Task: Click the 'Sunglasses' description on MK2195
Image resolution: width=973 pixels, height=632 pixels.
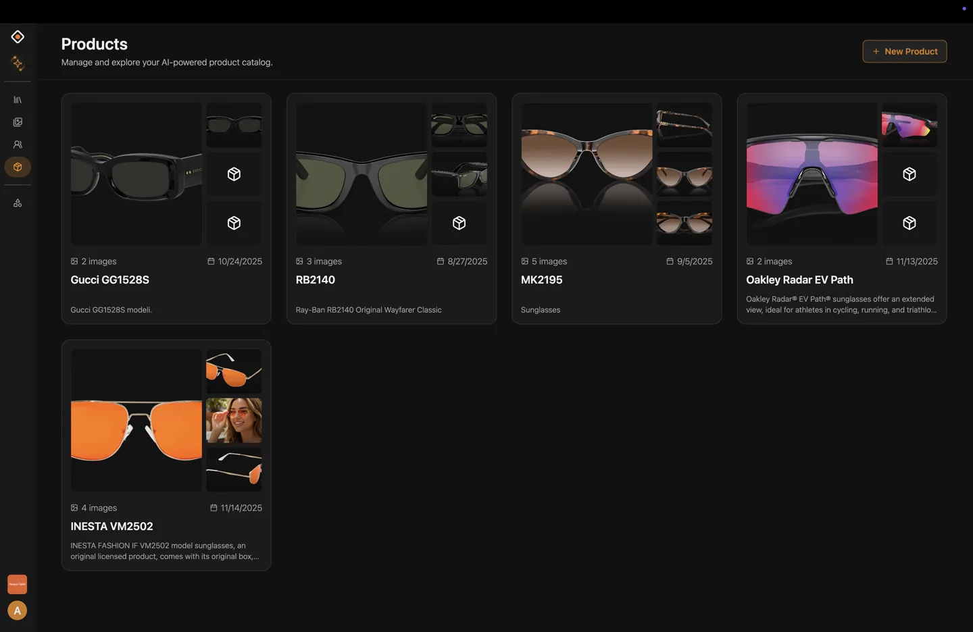Action: [x=541, y=310]
